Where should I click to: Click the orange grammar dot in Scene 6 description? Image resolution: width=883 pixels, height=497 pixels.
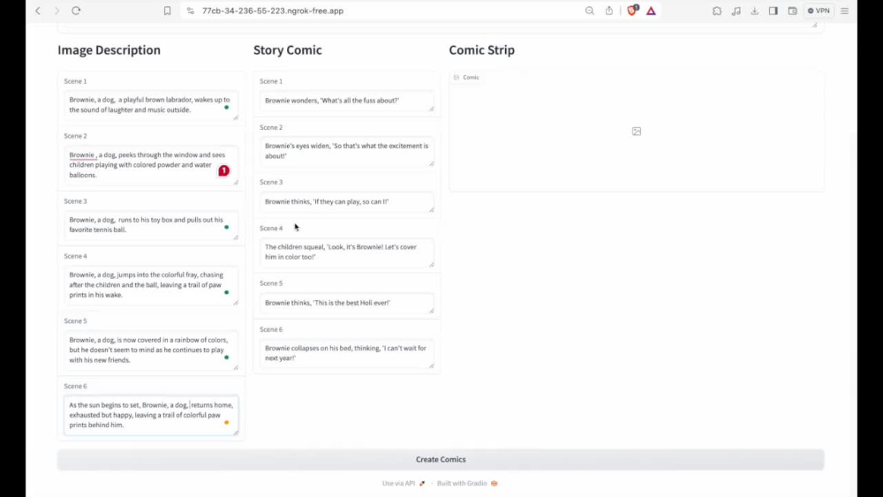click(226, 422)
